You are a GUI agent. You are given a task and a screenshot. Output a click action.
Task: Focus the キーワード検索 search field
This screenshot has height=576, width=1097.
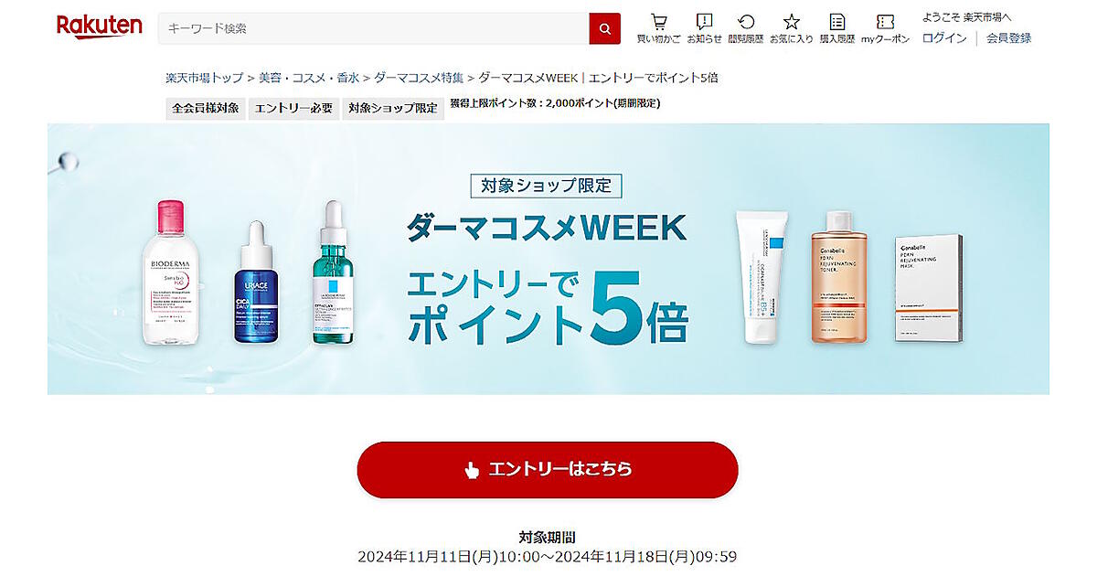(373, 28)
